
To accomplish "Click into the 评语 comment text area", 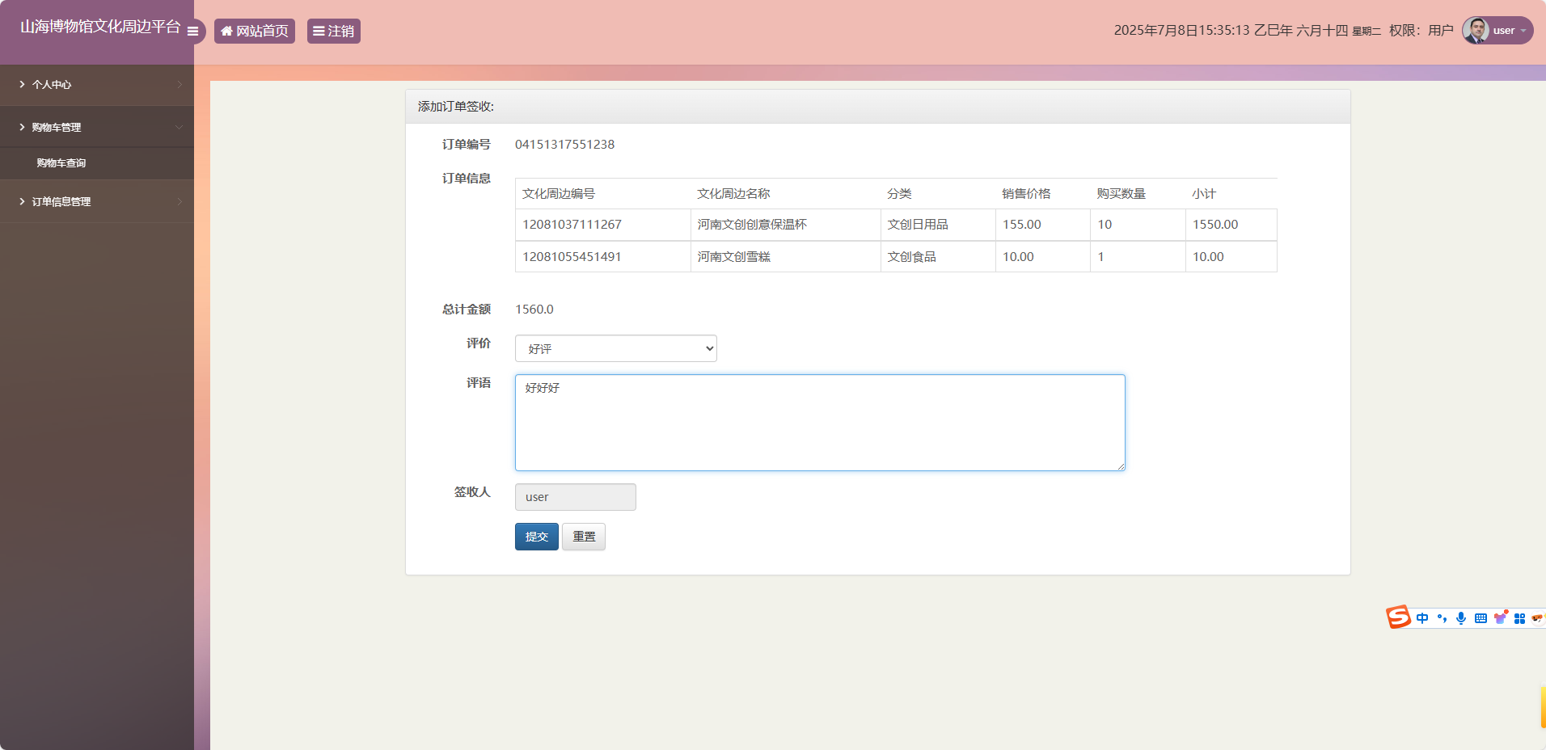I will coord(819,423).
